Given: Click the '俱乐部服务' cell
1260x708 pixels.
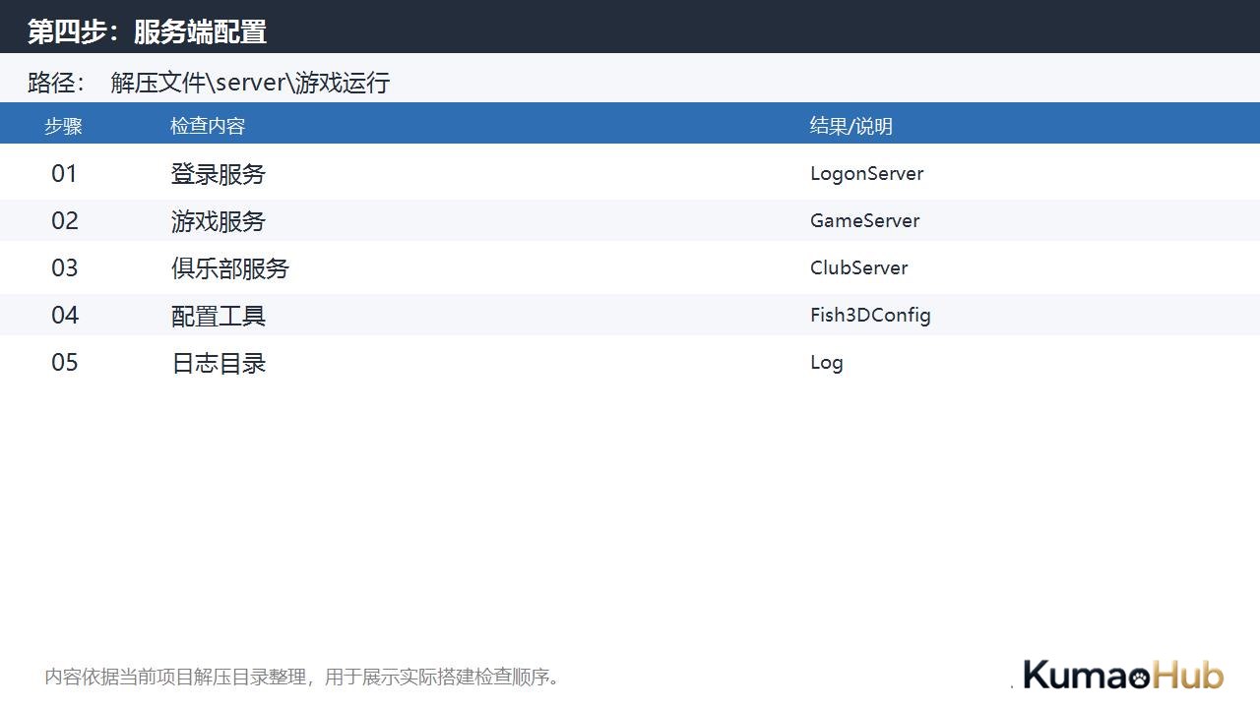Looking at the screenshot, I should coord(230,268).
